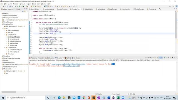Click Open Perspective icon at top right
This screenshot has width=178, height=100.
tap(174, 6)
